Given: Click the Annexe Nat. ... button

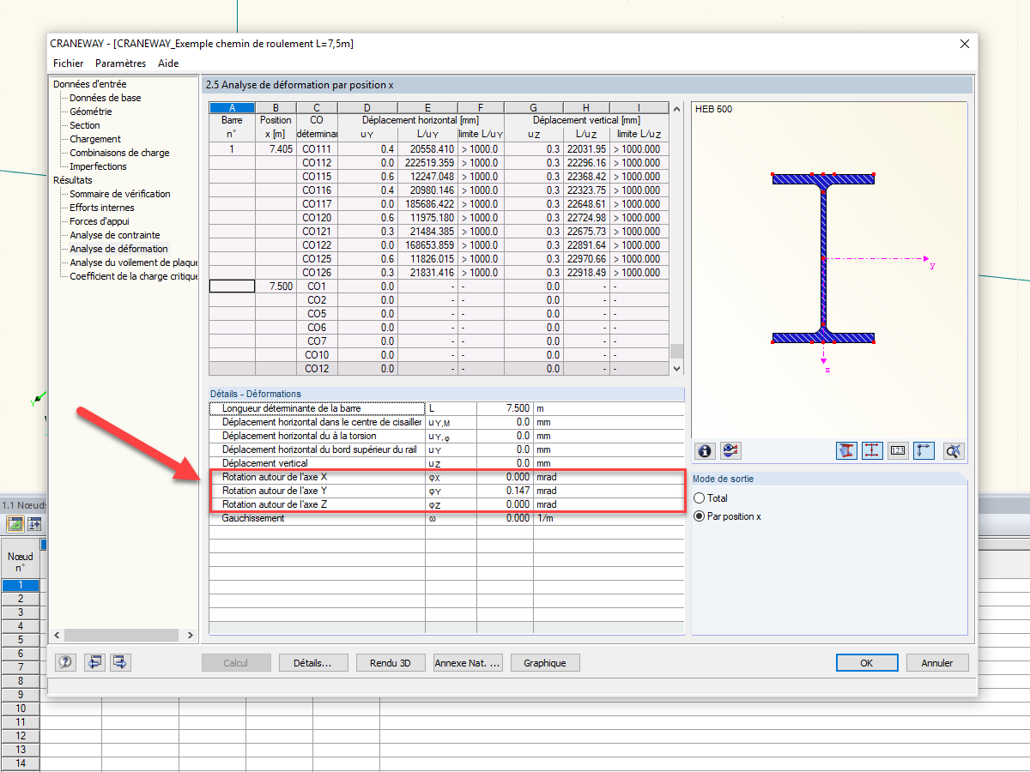Looking at the screenshot, I should tap(468, 663).
